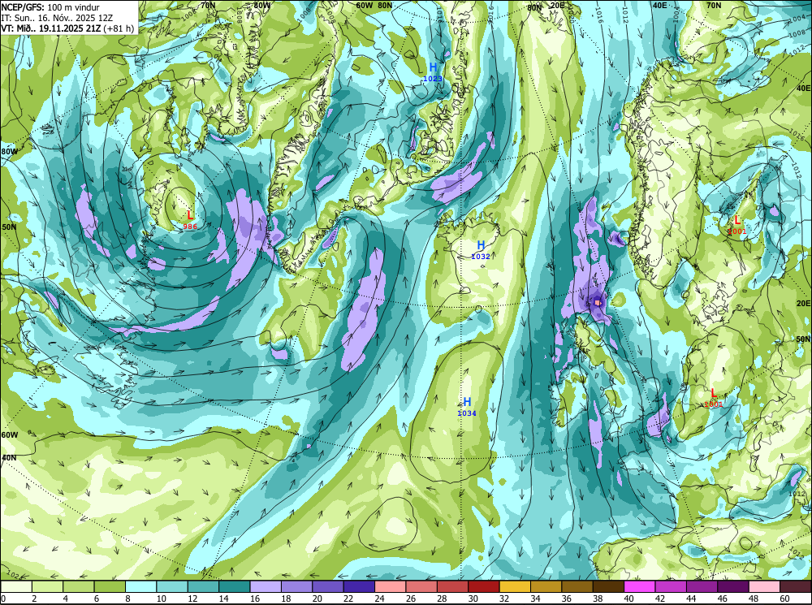The image size is (812, 605).
Task: Click the legend scale number 60
Action: click(784, 599)
